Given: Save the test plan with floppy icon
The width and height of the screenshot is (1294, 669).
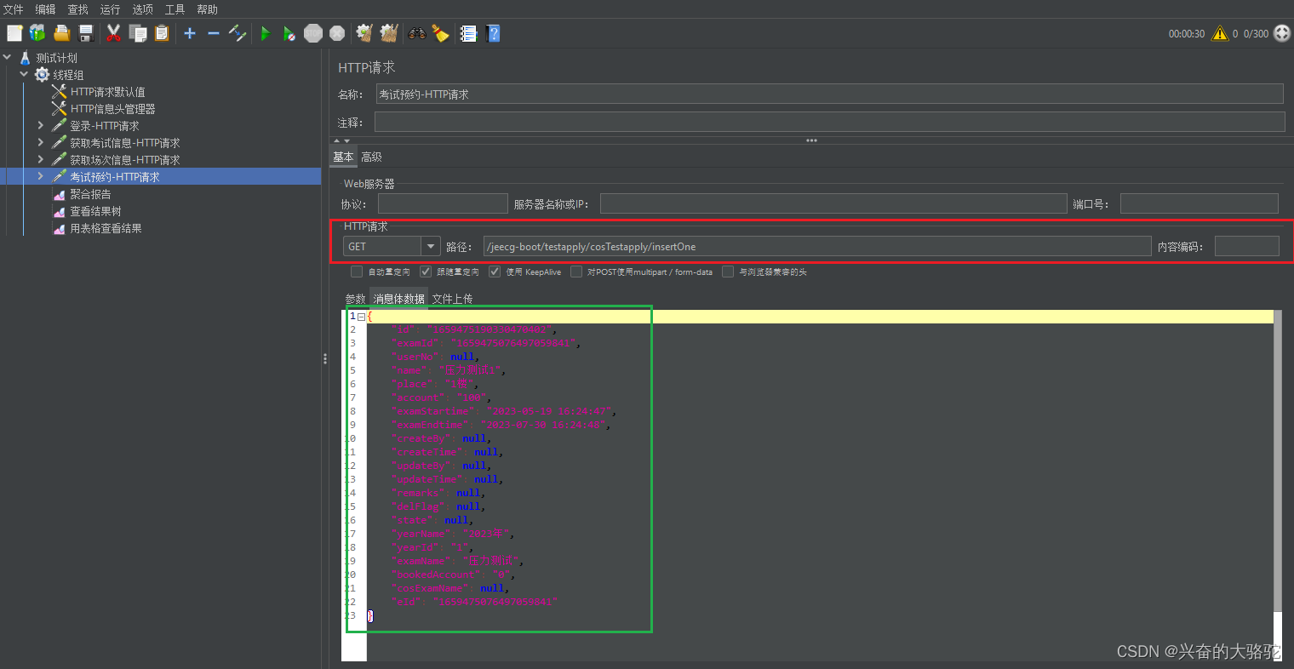Looking at the screenshot, I should click(86, 33).
